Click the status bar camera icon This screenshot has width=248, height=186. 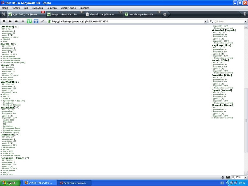pyautogui.click(x=228, y=177)
